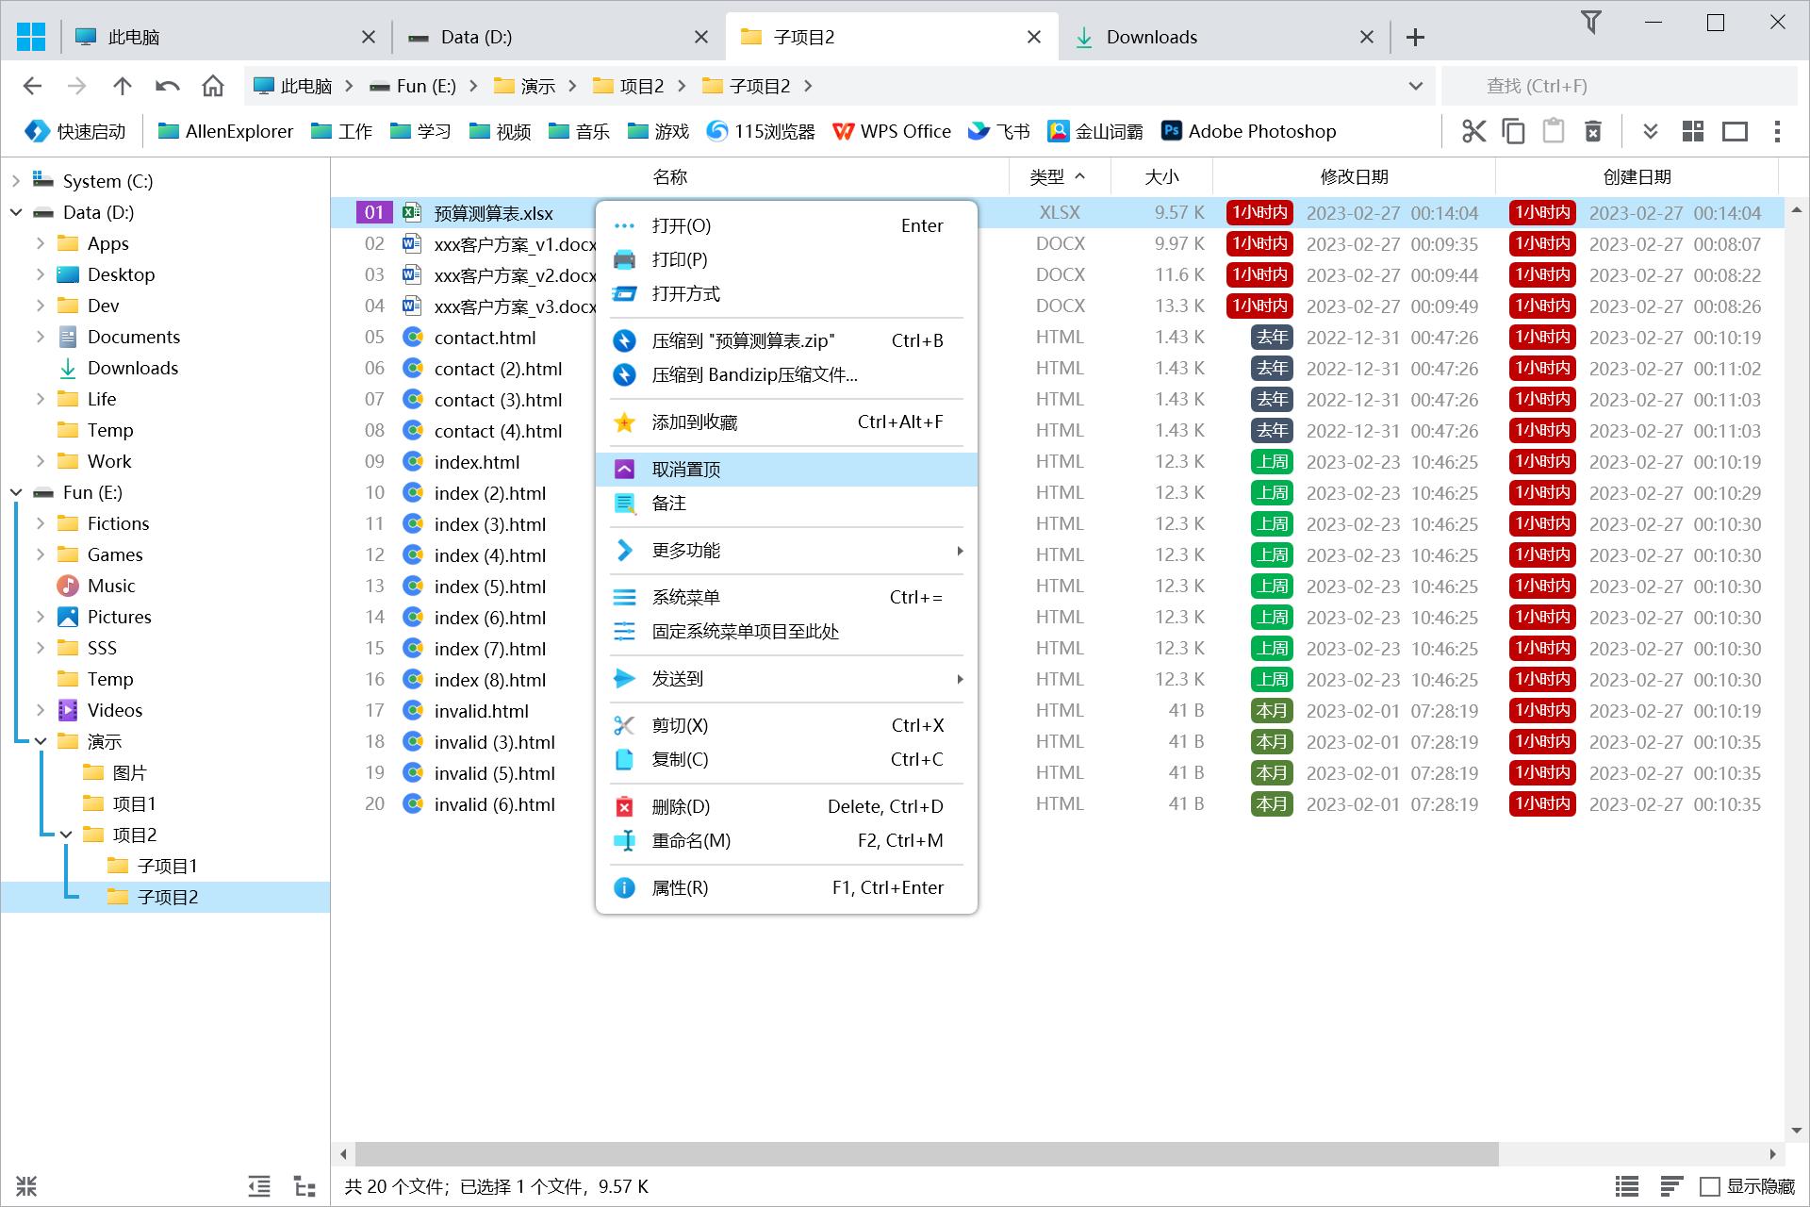Click the trash delete icon in toolbar

tap(1593, 131)
